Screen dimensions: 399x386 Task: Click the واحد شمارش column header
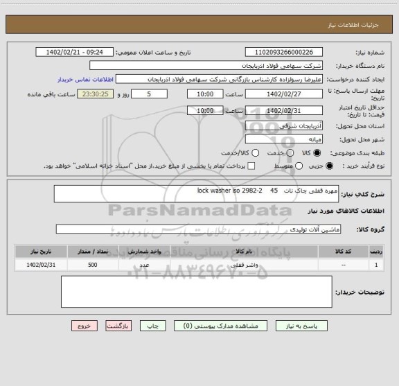(144, 252)
